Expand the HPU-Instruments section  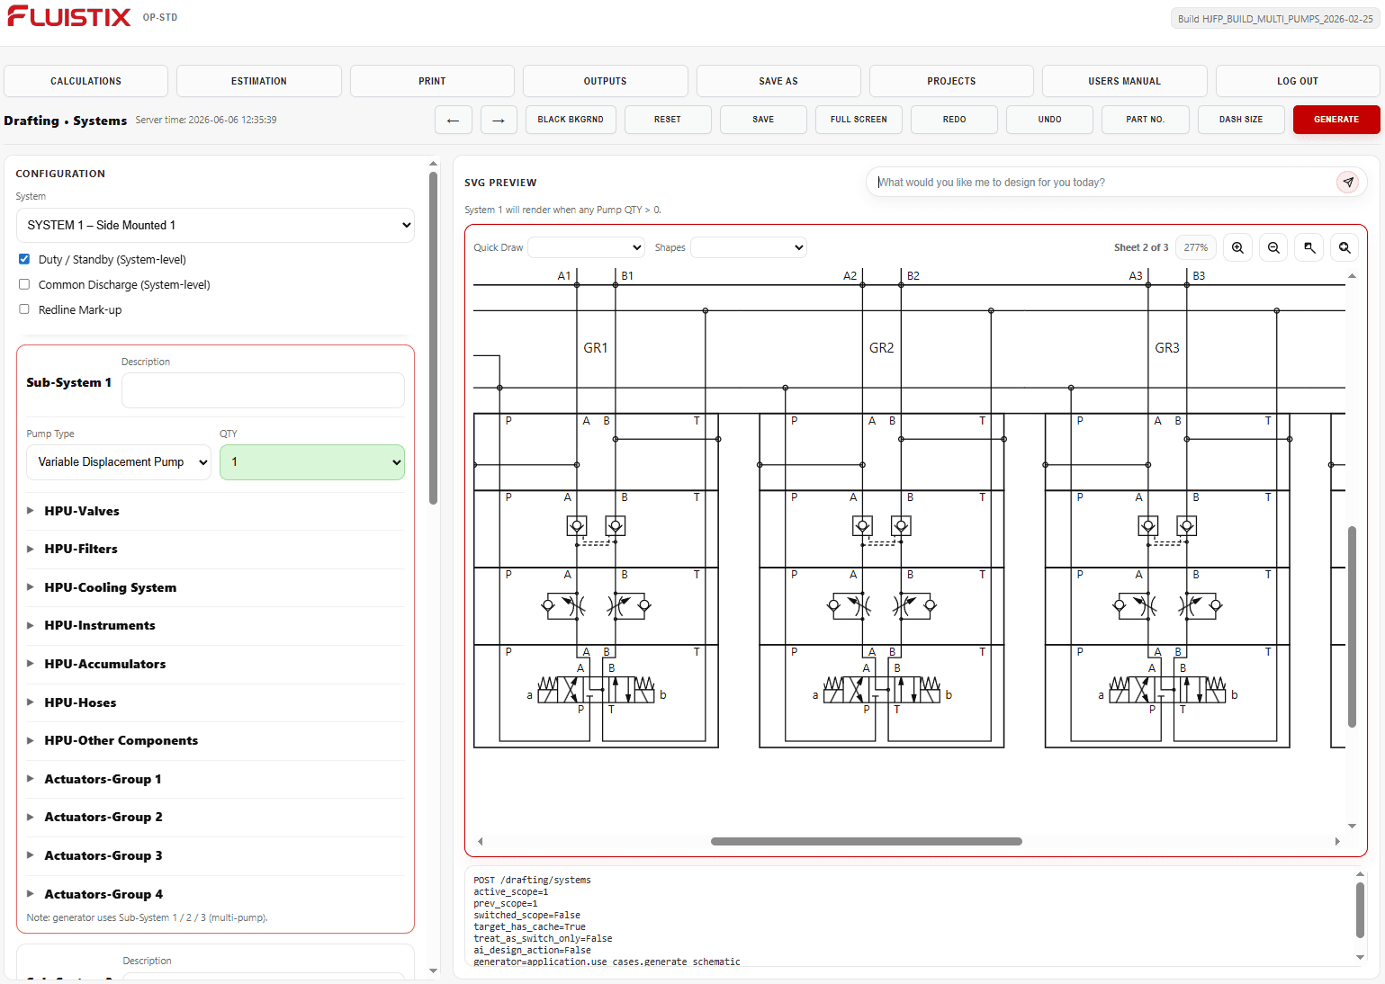tap(216, 625)
